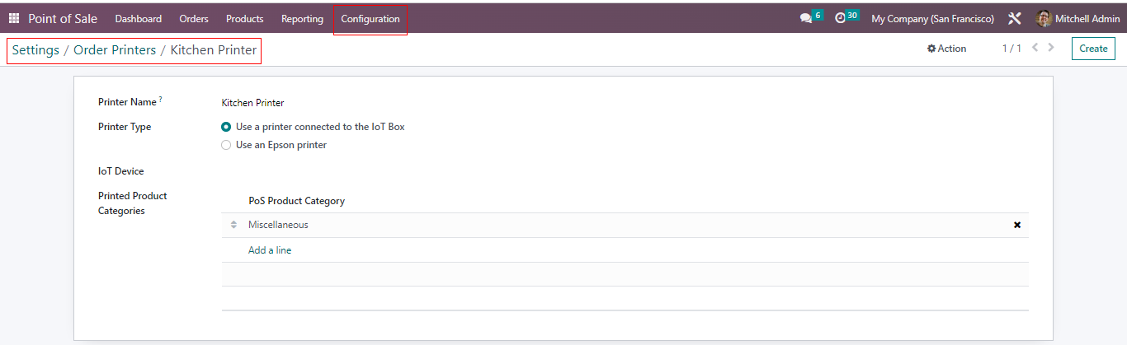Click the Add a line link
This screenshot has width=1127, height=345.
(x=270, y=250)
